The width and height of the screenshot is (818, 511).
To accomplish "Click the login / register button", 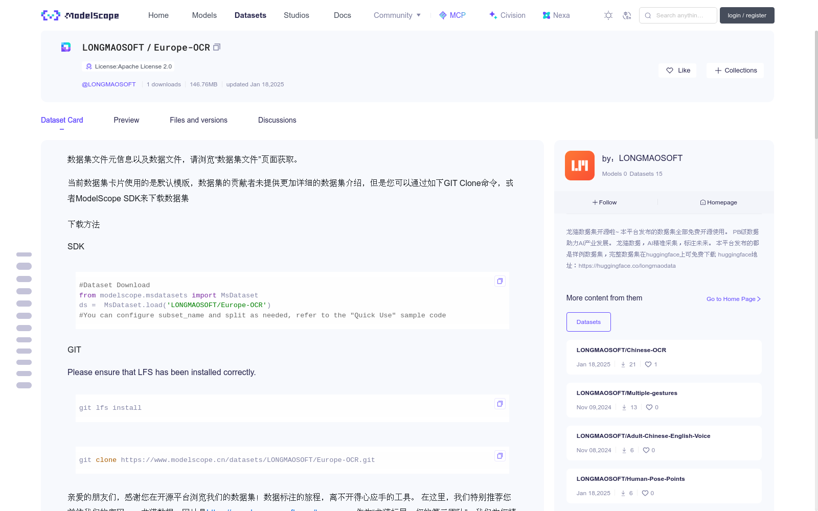I will coord(747,15).
